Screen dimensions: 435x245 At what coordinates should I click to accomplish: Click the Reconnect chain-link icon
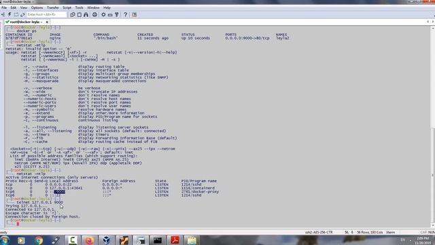tap(22, 14)
